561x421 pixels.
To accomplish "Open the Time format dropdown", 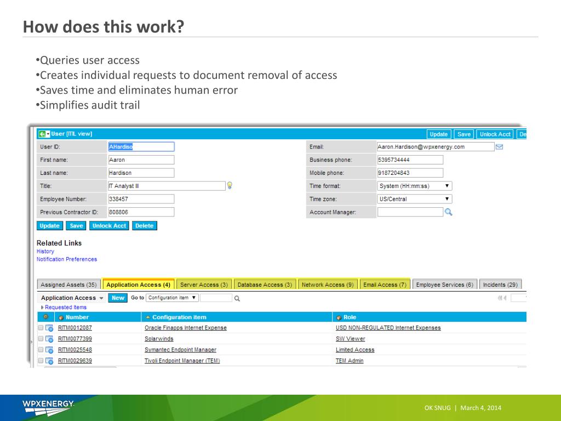I will (414, 186).
